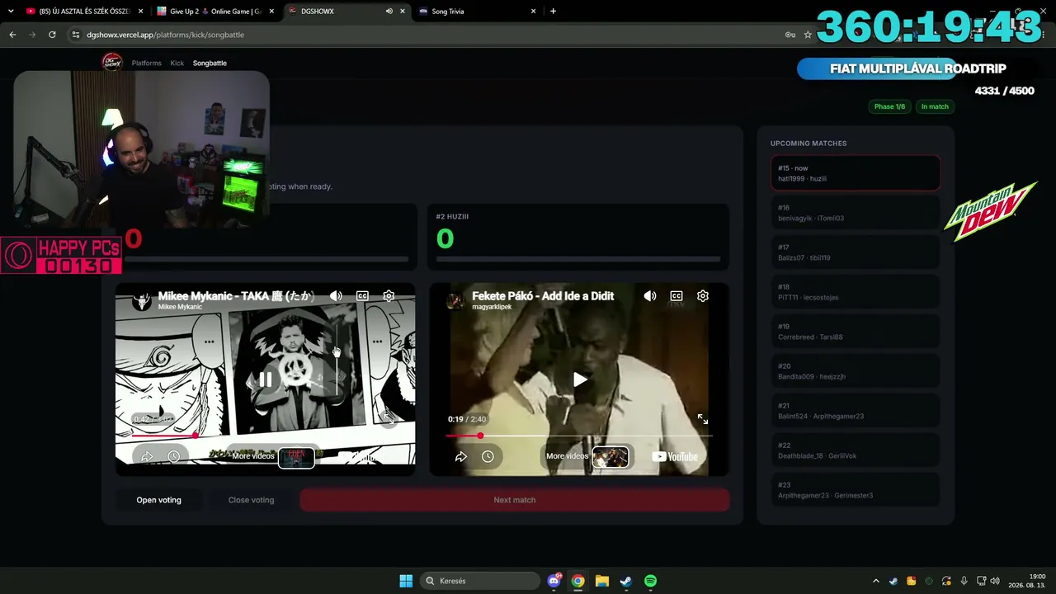This screenshot has height=594, width=1056.
Task: Open a new browser tab
Action: [x=553, y=12]
